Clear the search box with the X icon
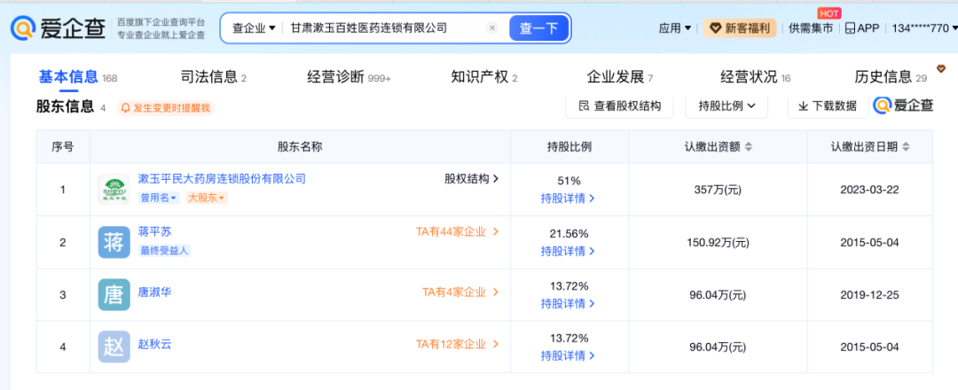Screen dimensions: 958x390 [492, 28]
